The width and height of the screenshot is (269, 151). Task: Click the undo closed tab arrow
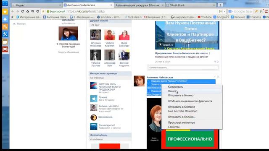point(33,11)
